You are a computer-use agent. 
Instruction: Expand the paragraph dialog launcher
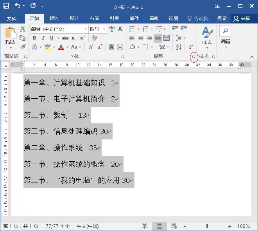click(x=194, y=57)
